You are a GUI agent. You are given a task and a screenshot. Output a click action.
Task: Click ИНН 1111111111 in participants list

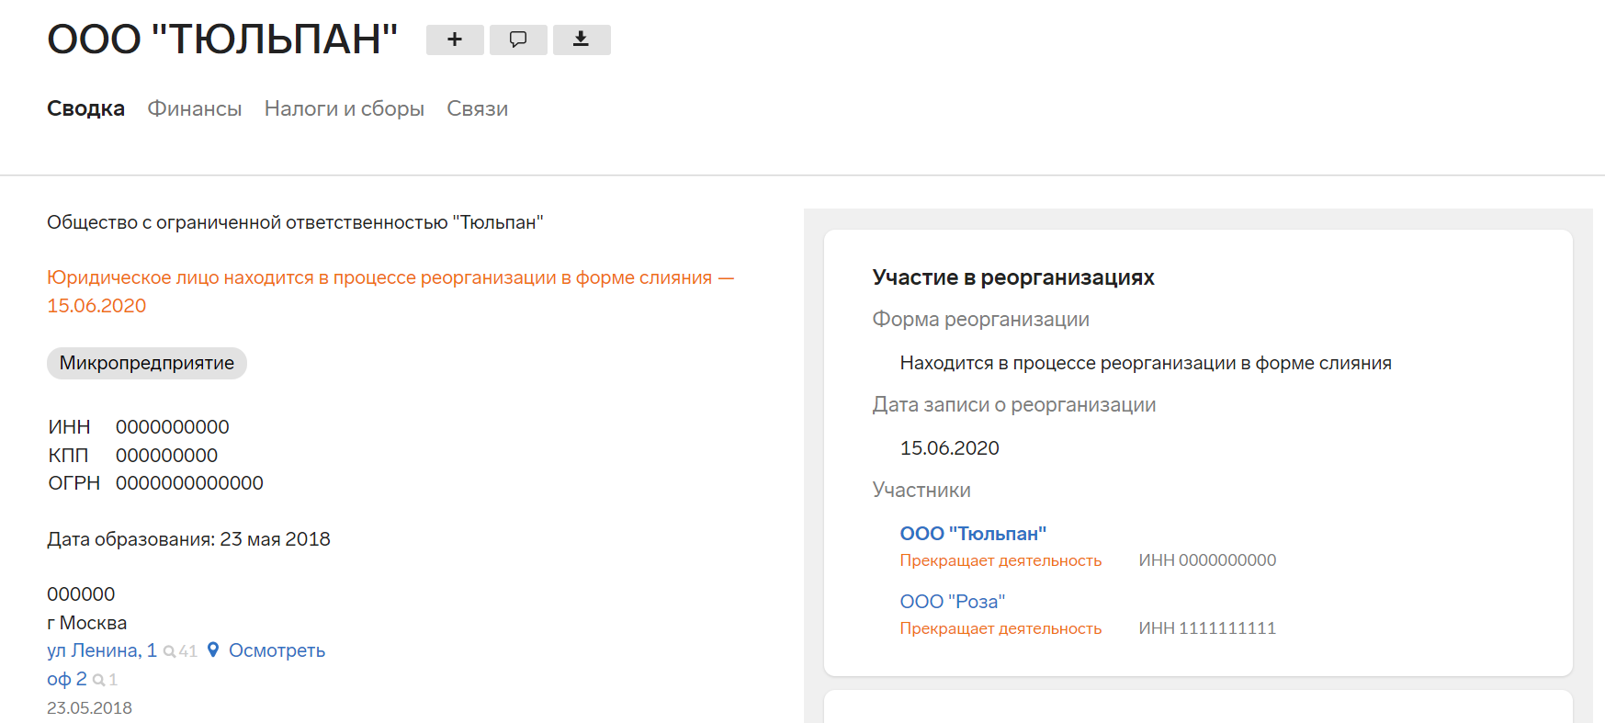(x=1206, y=628)
